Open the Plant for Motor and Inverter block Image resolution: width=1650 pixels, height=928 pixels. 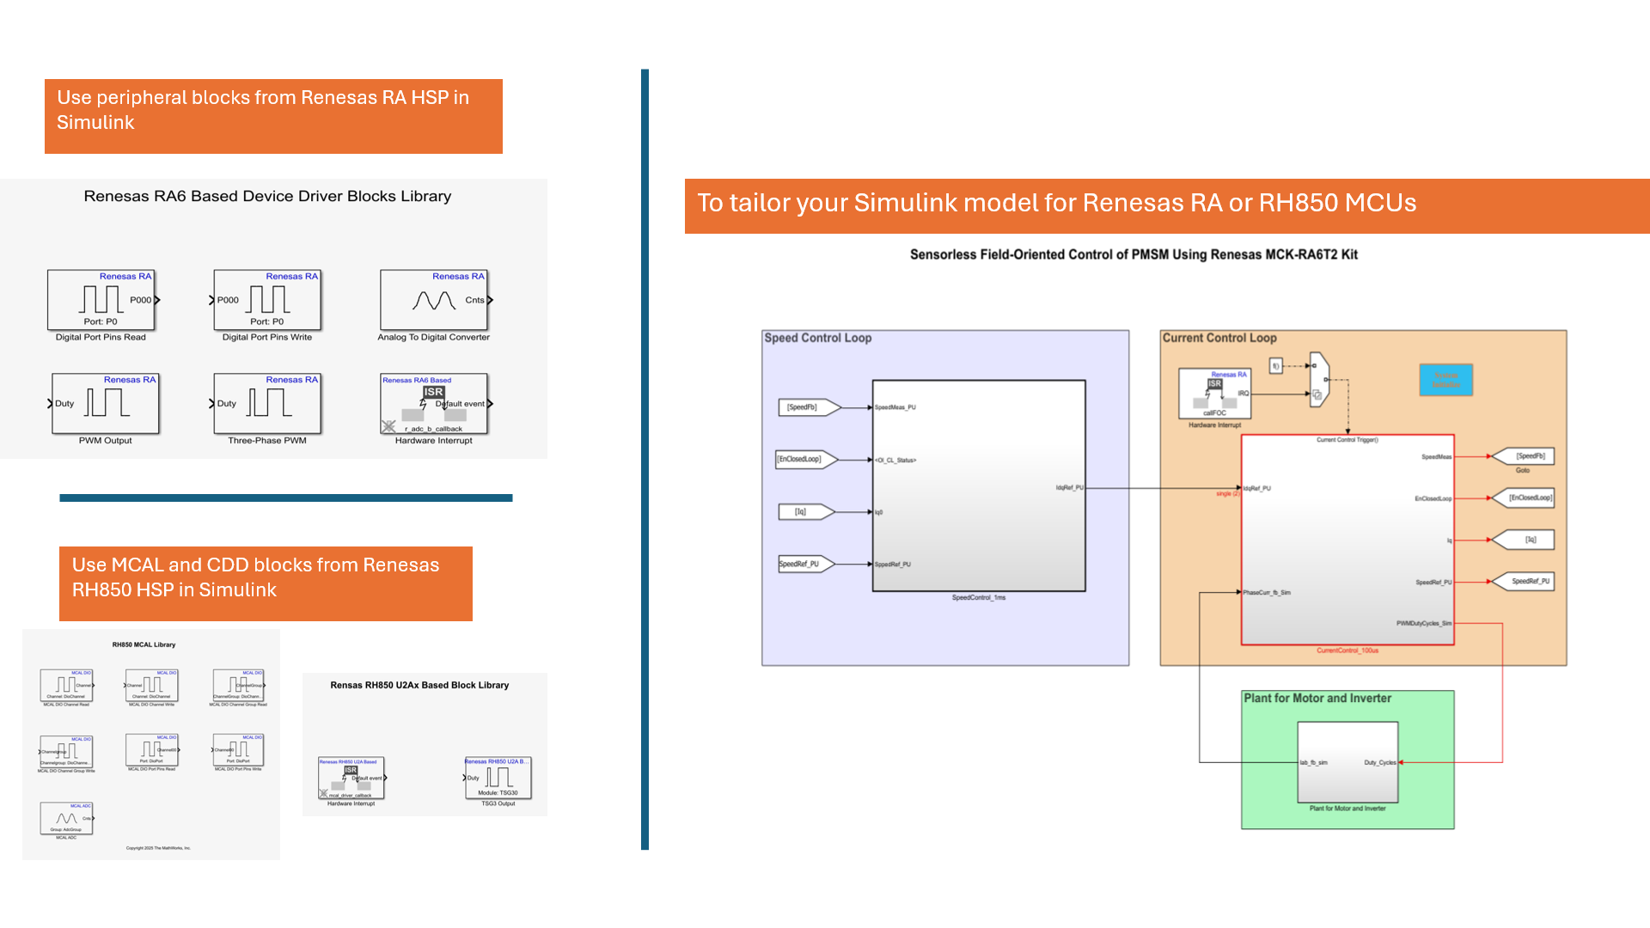1347,762
